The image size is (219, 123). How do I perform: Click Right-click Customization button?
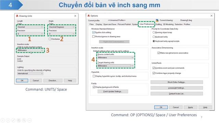(114, 42)
